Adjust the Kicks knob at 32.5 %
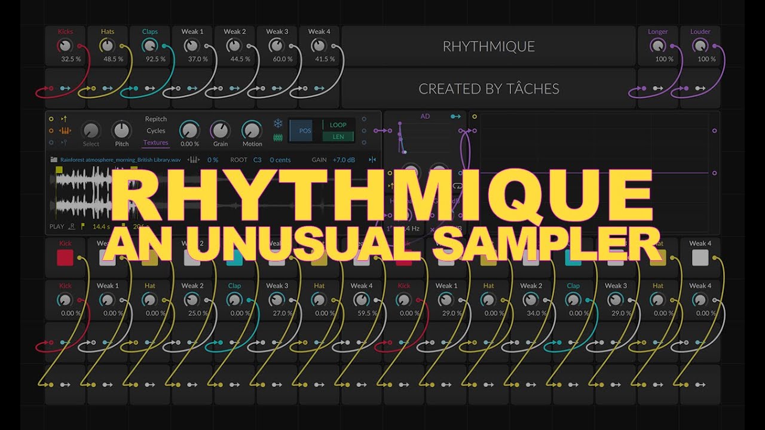 tap(65, 45)
